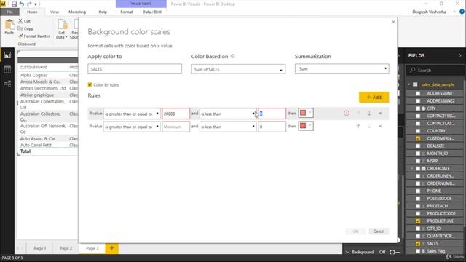This screenshot has height=262, width=466.
Task: Open second rule's greater than or equal dropdown
Action: point(132,127)
